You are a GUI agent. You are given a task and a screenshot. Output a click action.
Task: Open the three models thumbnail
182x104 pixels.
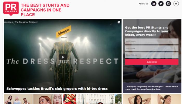click(x=18, y=99)
